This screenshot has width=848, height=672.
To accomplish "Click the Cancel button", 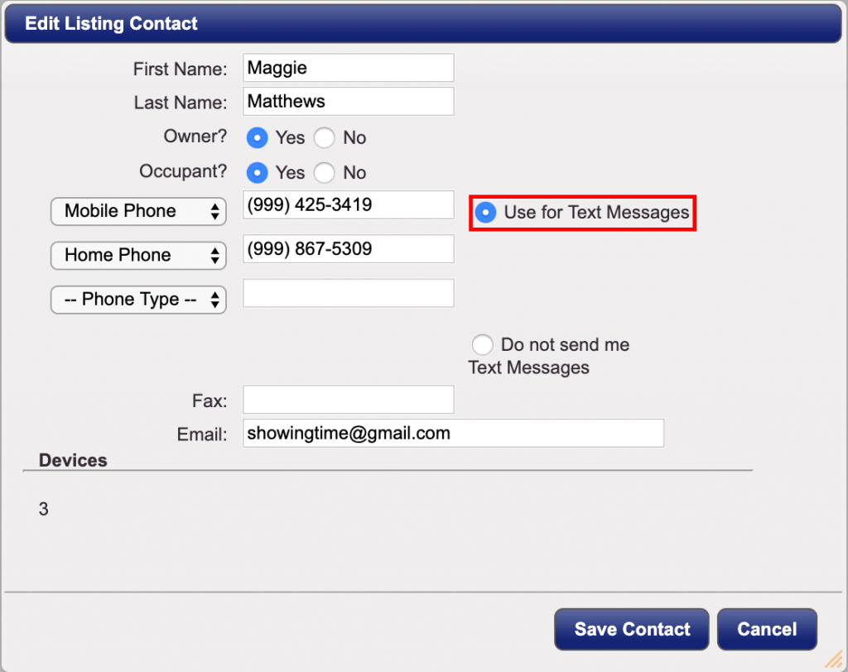I will [x=767, y=629].
